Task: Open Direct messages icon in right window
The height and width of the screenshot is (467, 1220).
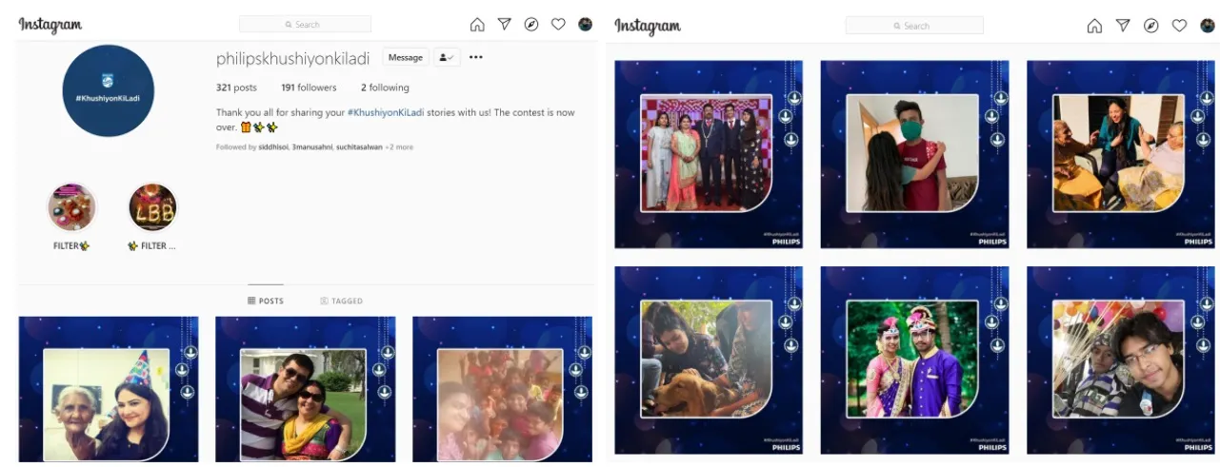Action: tap(1123, 26)
